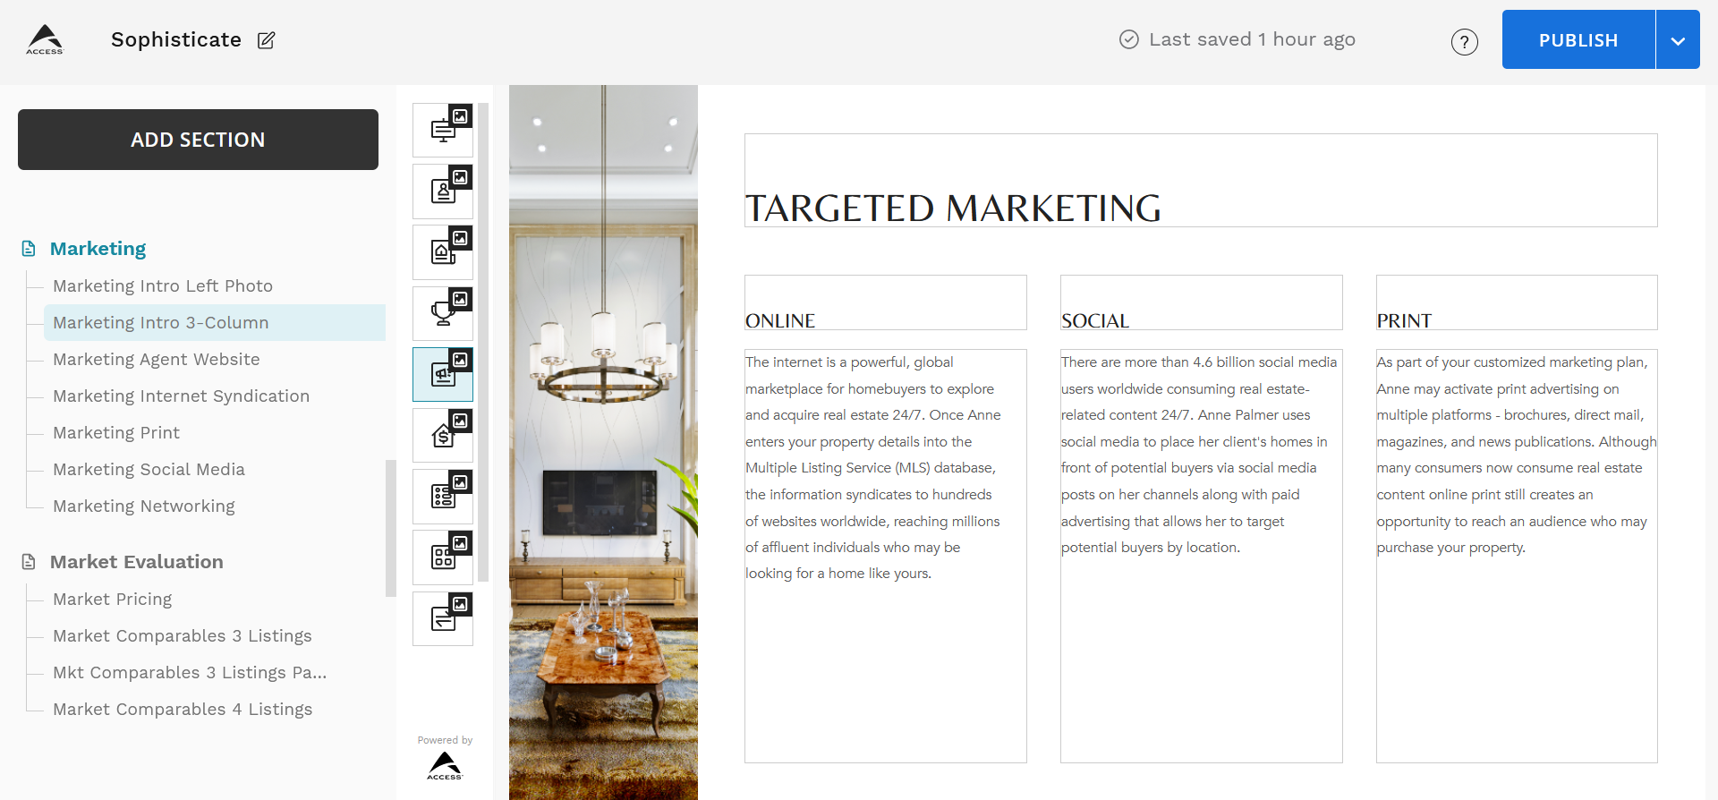Open the house dollar pricing icon
The height and width of the screenshot is (800, 1718).
coord(443,435)
